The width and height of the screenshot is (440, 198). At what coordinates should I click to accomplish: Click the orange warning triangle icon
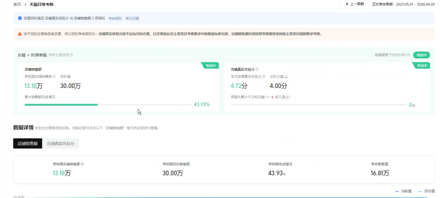20,34
